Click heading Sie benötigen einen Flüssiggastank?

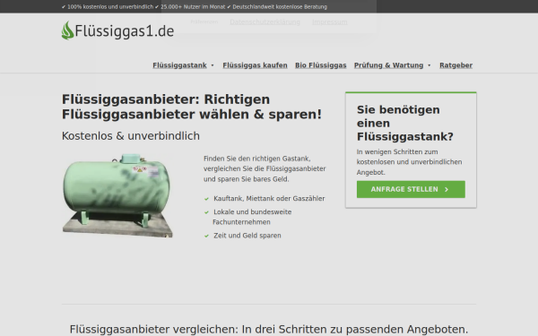(x=405, y=123)
